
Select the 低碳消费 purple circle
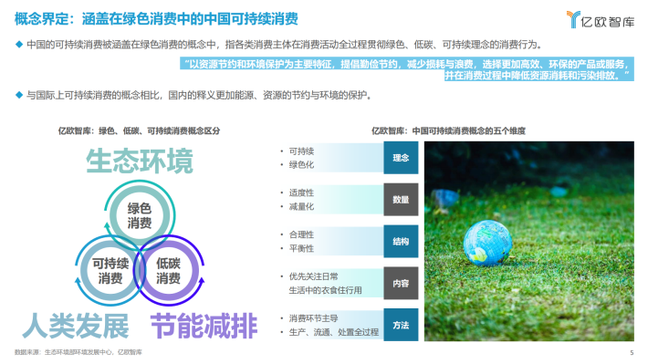pyautogui.click(x=169, y=271)
